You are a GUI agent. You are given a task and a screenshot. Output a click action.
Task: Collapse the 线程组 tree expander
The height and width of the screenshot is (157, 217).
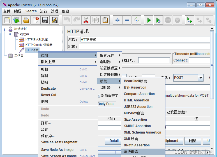click(10, 34)
